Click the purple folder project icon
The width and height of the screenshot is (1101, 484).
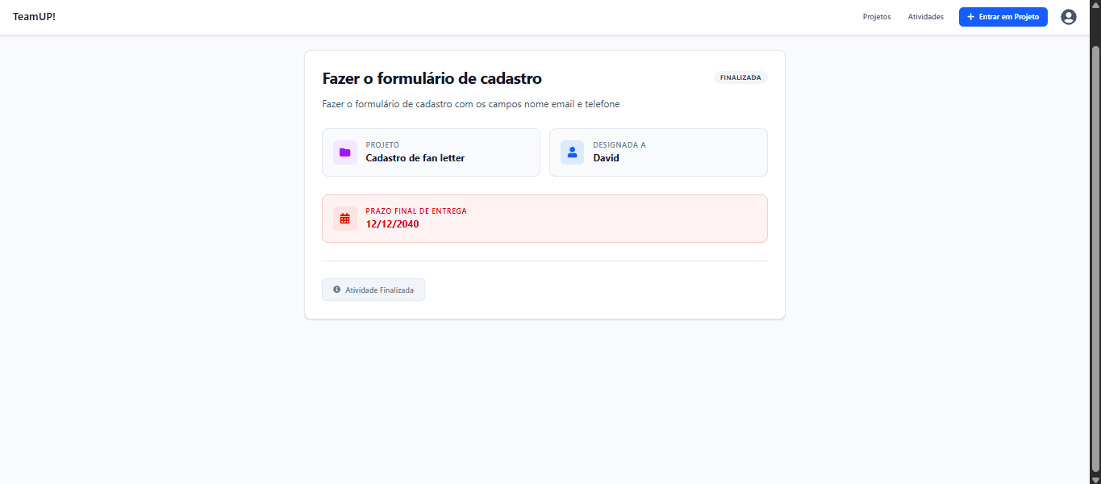point(345,152)
